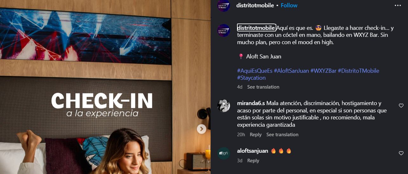Reply to miranda6.s comment
Image resolution: width=408 pixels, height=174 pixels.
tap(256, 135)
